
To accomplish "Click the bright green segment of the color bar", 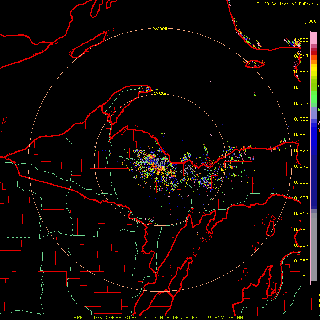I will coord(314,97).
